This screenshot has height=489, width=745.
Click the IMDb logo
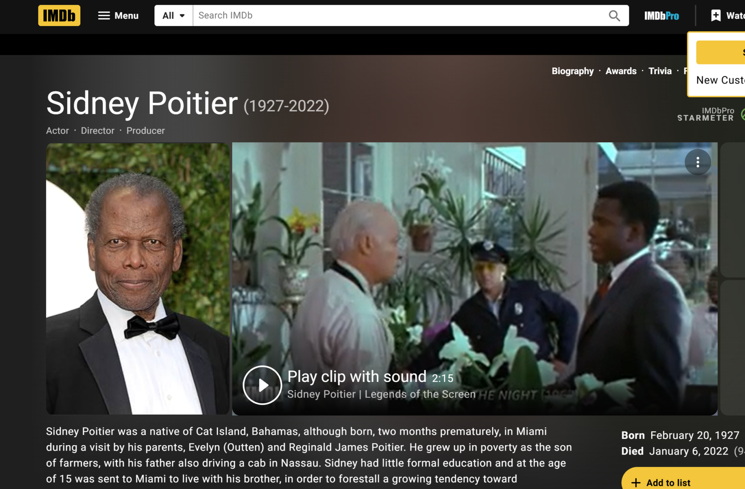point(59,15)
